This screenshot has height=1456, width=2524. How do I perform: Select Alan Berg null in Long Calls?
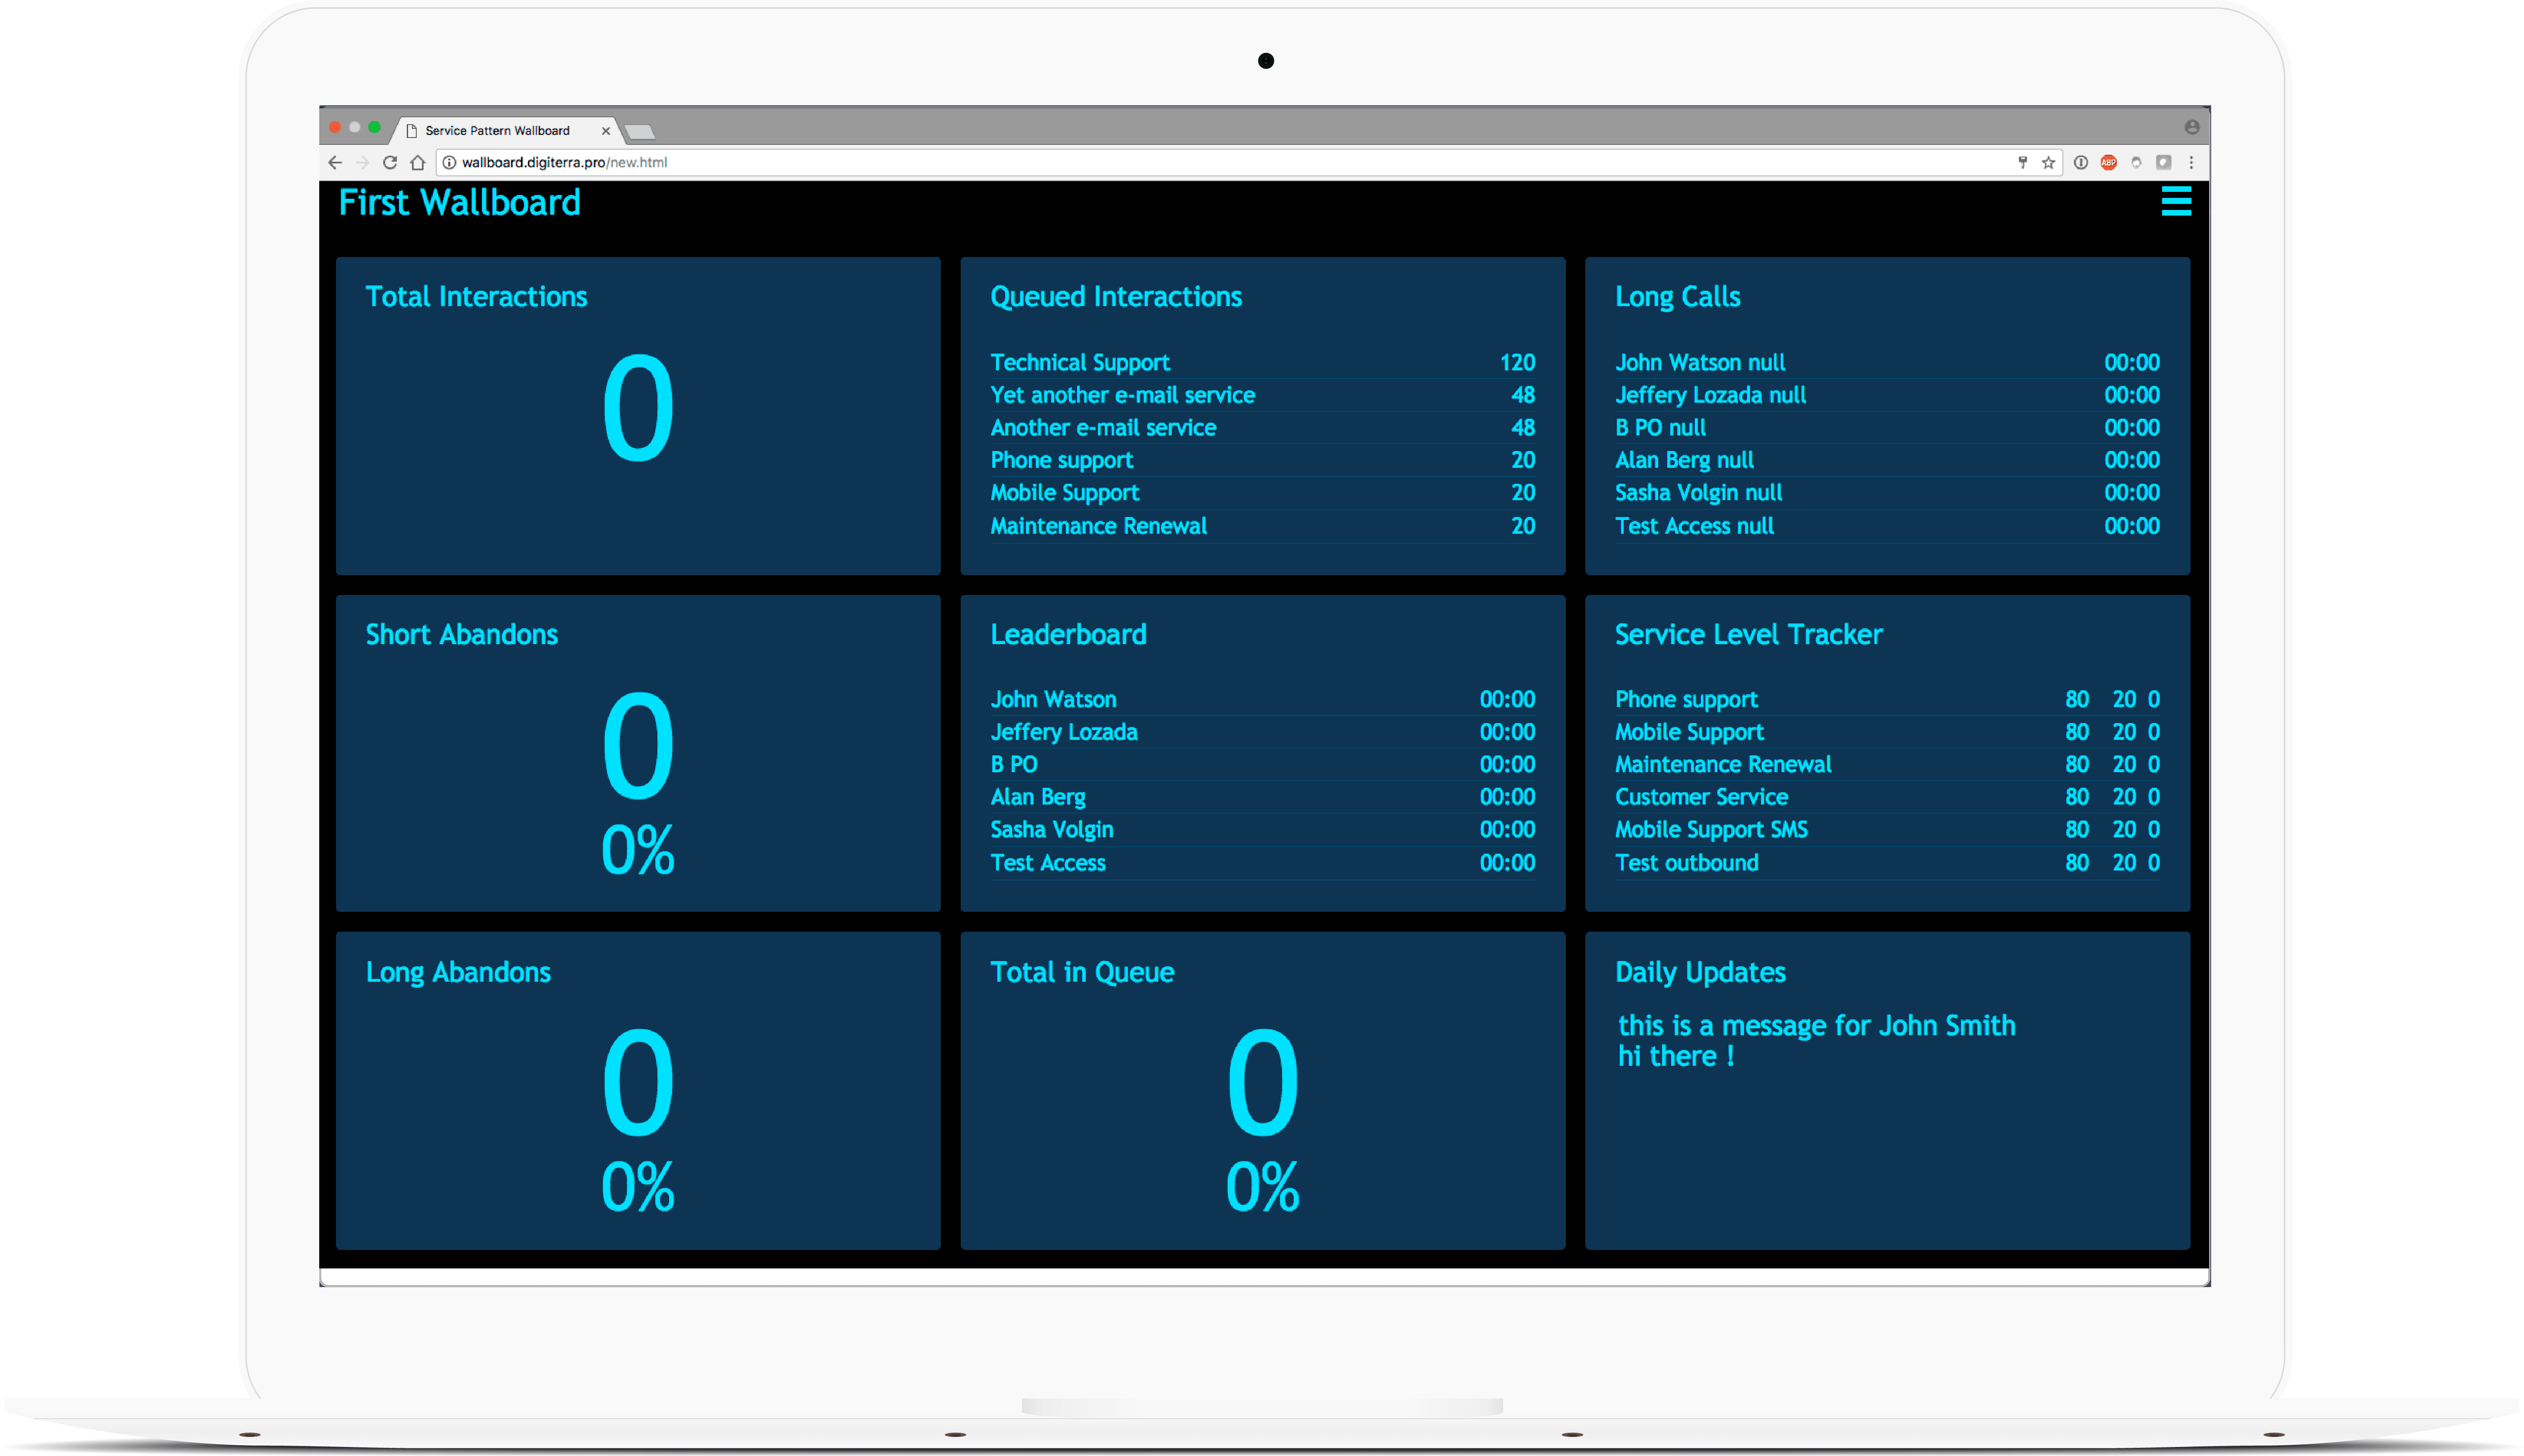pos(1685,460)
